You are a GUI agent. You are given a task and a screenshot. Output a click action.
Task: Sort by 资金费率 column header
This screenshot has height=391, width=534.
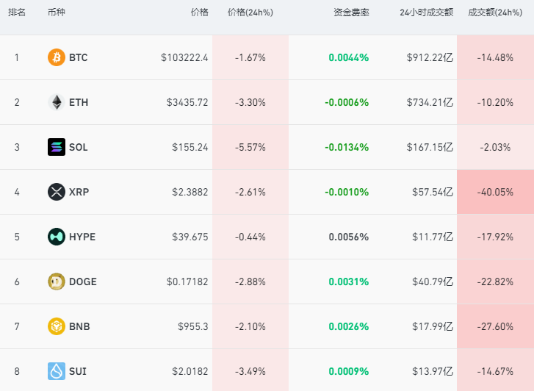pos(351,12)
